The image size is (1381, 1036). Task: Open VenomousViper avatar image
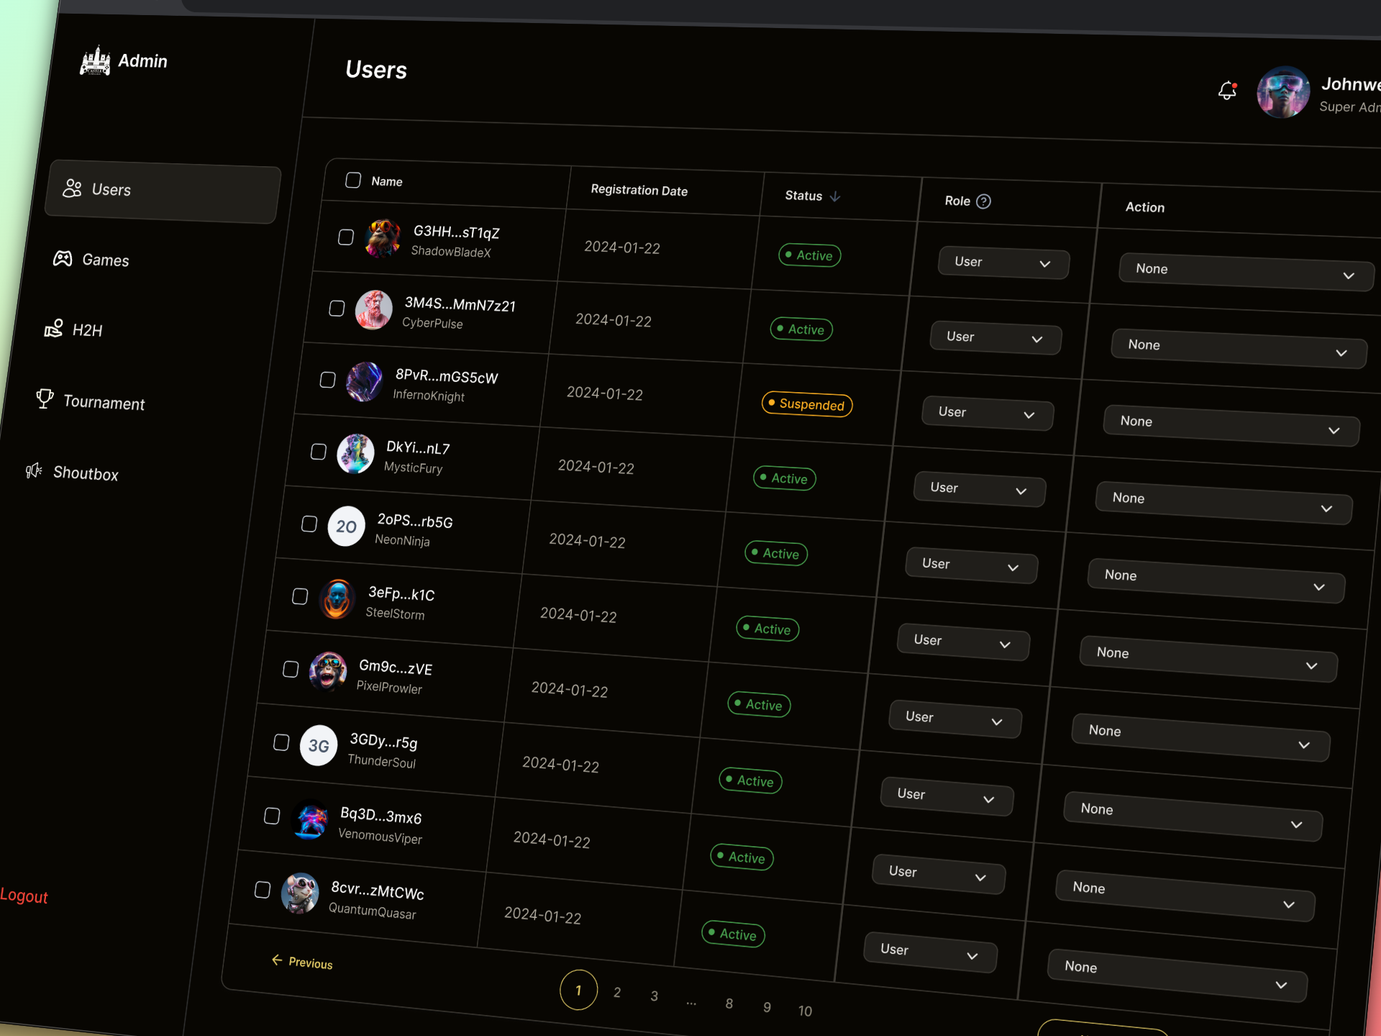coord(310,819)
